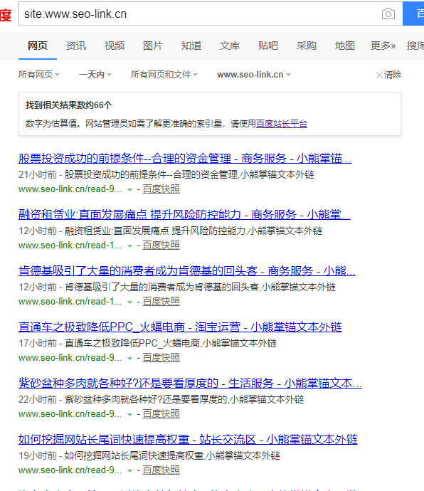Expand green arrow under 紫砂盆 result
The width and height of the screenshot is (424, 491).
click(x=129, y=415)
